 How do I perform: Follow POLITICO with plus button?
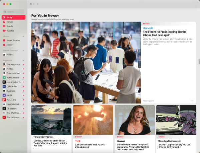pos(23,100)
